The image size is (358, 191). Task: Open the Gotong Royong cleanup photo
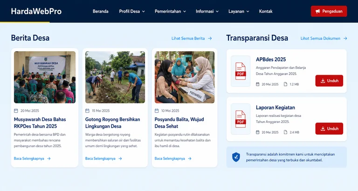[x=115, y=77]
